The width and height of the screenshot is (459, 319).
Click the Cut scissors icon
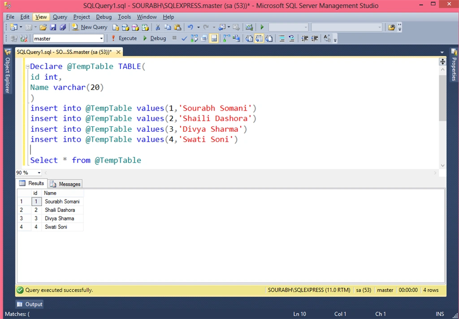click(x=158, y=27)
